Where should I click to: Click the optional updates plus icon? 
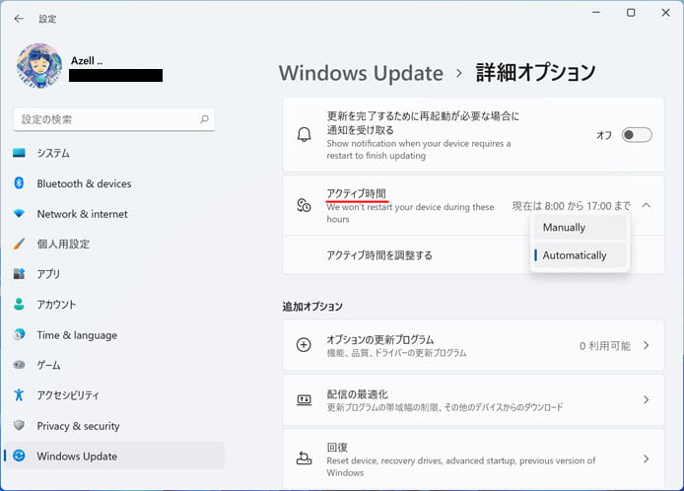click(x=304, y=345)
